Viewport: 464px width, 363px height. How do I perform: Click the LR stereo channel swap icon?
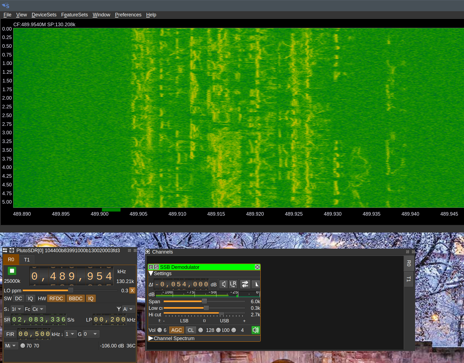point(233,284)
